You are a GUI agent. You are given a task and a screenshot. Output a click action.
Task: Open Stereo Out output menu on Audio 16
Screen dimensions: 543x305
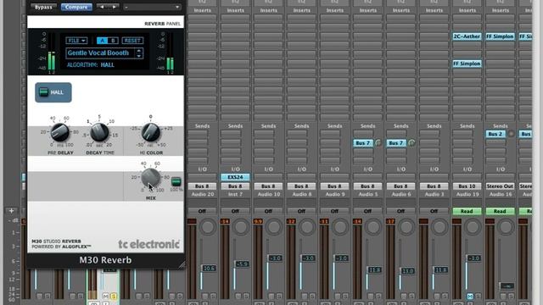500,186
